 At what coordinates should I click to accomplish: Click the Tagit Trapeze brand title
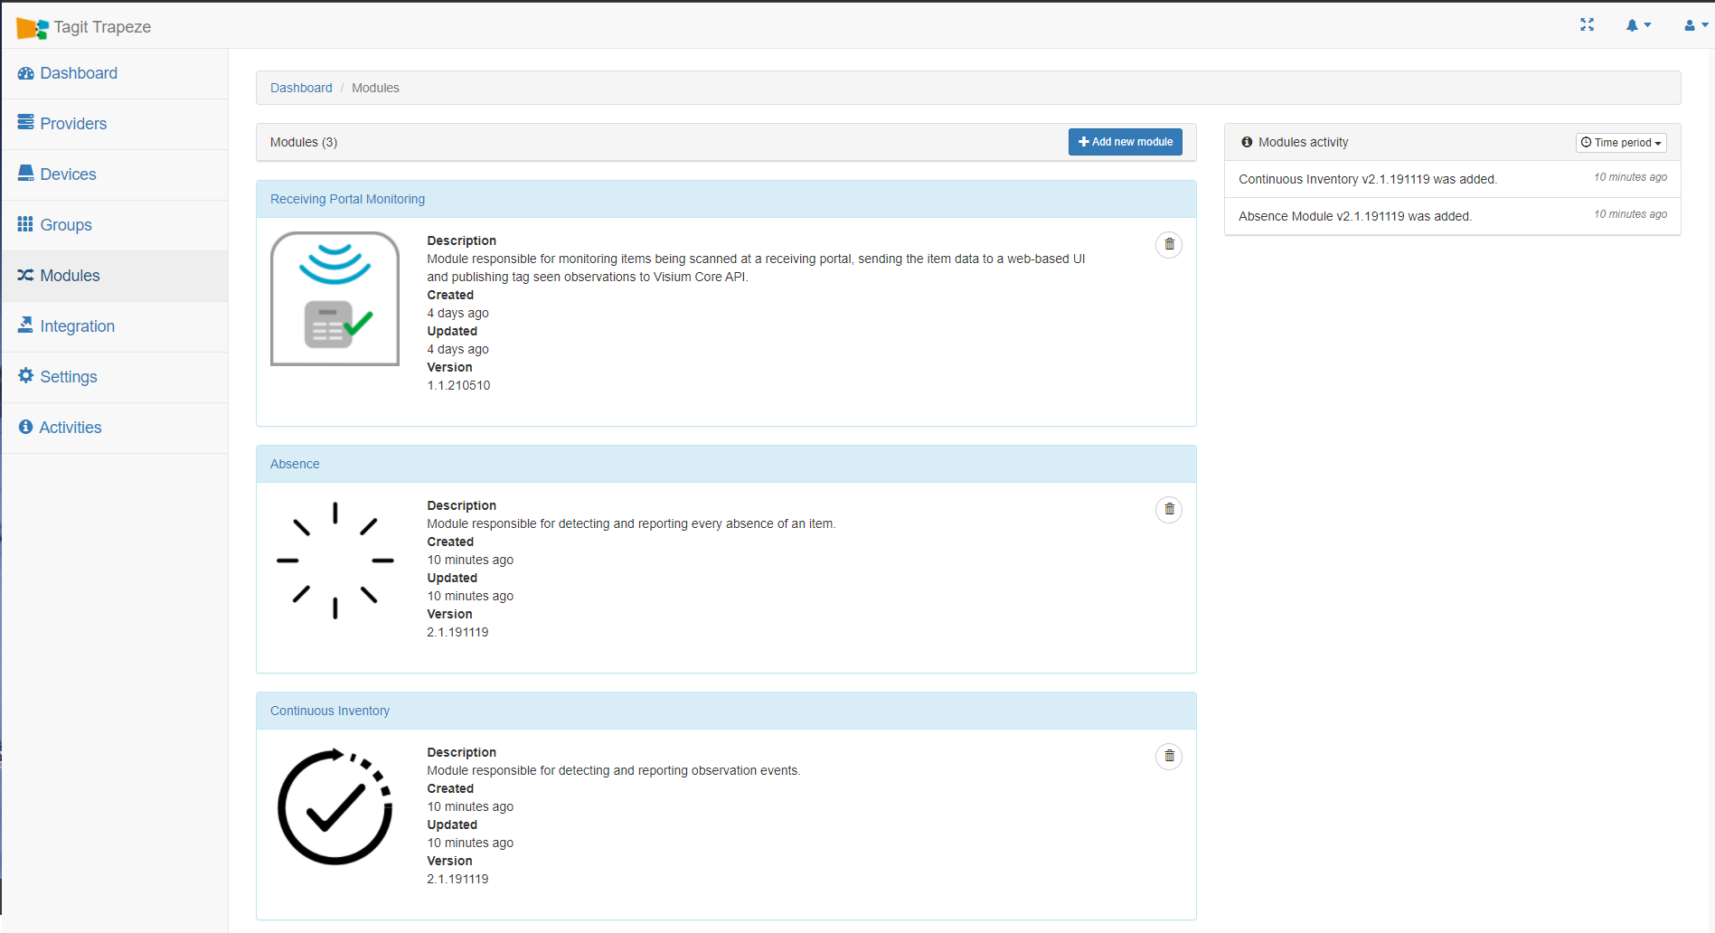(x=102, y=27)
